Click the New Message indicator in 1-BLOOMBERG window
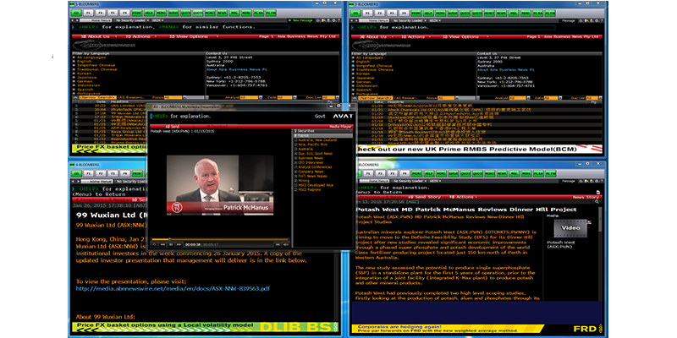The image size is (677, 338). pos(301,20)
